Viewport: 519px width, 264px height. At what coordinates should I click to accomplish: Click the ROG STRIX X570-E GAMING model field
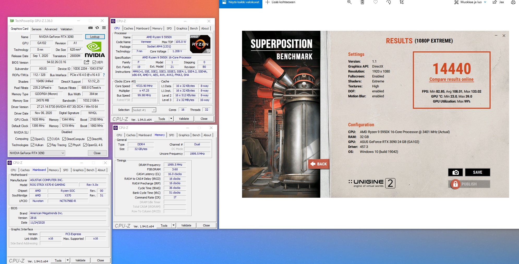tap(54, 185)
